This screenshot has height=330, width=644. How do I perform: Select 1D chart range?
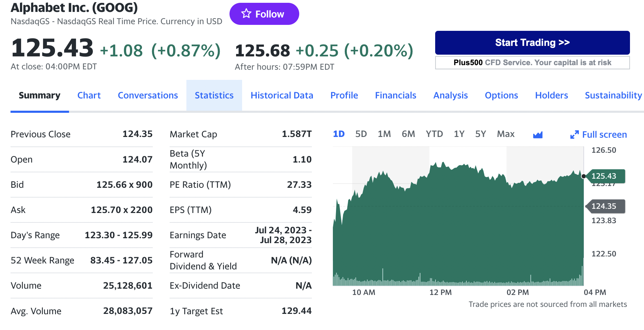[x=339, y=134]
